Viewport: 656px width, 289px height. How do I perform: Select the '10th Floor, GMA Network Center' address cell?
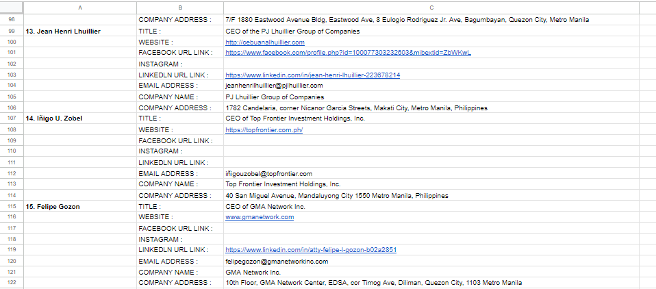coord(431,283)
